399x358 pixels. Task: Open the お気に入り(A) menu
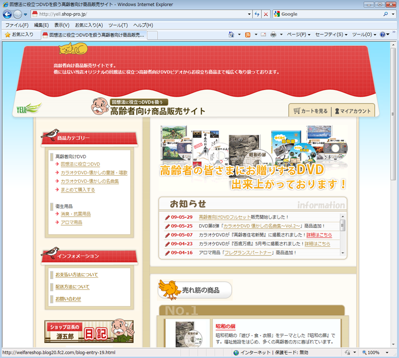click(89, 25)
